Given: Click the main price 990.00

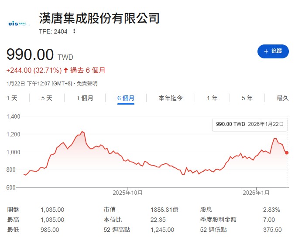Looking at the screenshot, I should tap(30, 54).
